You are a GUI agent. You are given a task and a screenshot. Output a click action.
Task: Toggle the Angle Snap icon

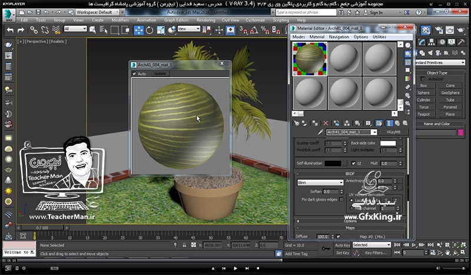click(254, 30)
